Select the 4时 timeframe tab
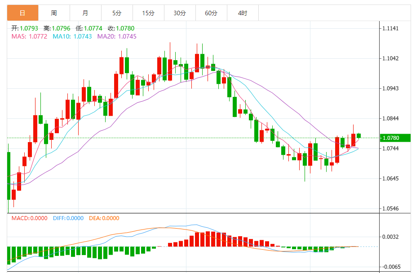The width and height of the screenshot is (416, 273). 243,13
